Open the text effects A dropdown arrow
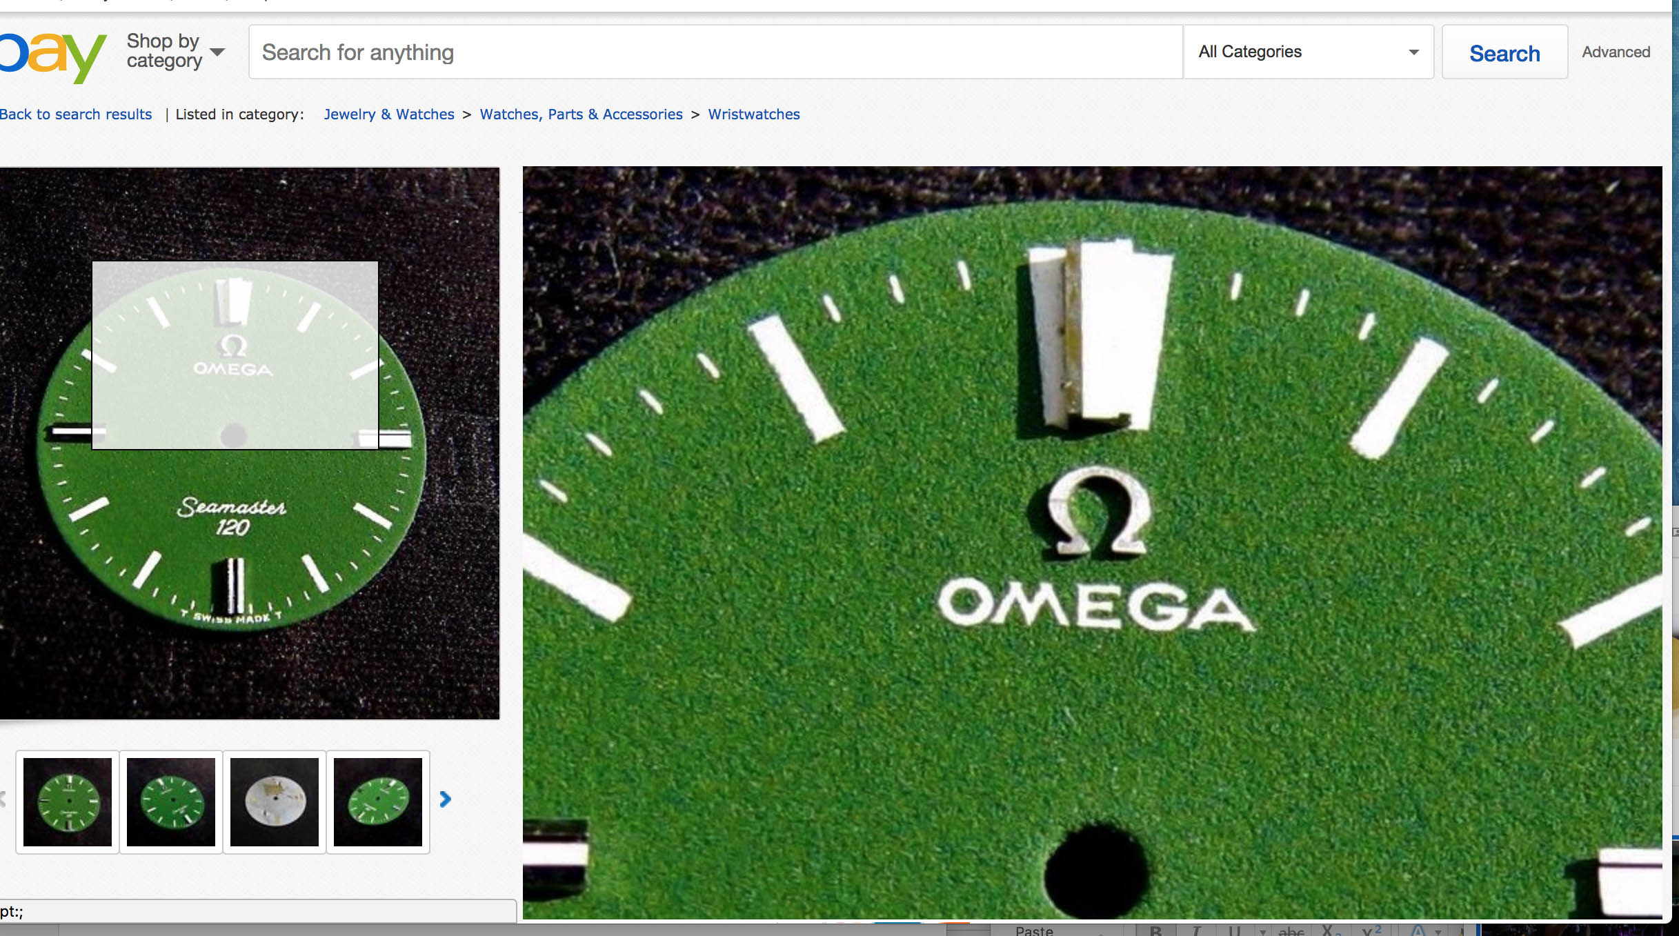The width and height of the screenshot is (1679, 936). click(x=1438, y=932)
